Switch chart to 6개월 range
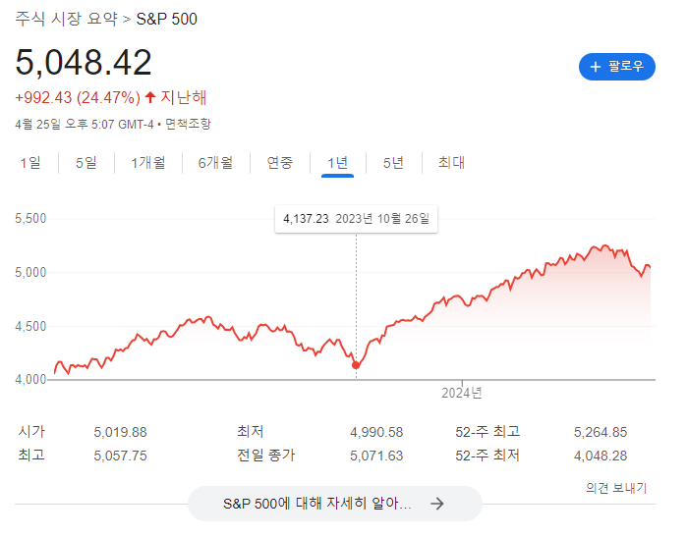687x537 pixels. (x=215, y=163)
